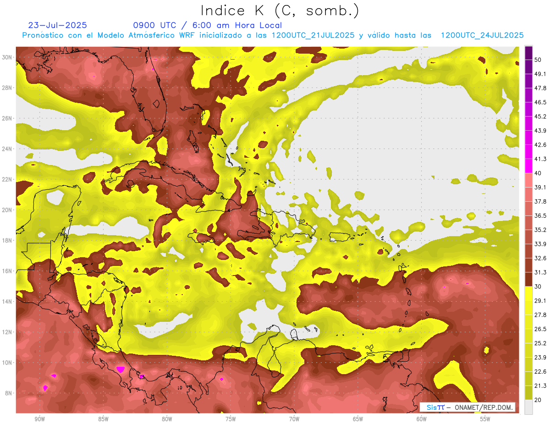Viewport: 550px width, 425px height.
Task: Click the magenta legend swatch between 40 and 41.3
Action: tap(528, 166)
